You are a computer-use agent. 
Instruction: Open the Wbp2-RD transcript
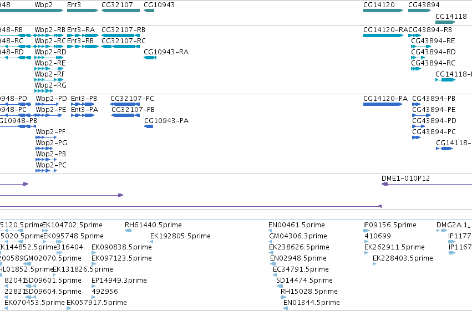coord(49,58)
